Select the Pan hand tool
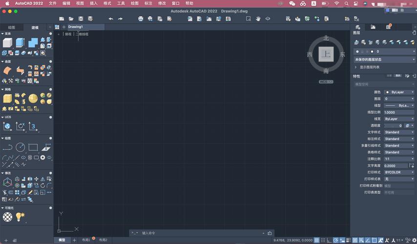 (258, 19)
